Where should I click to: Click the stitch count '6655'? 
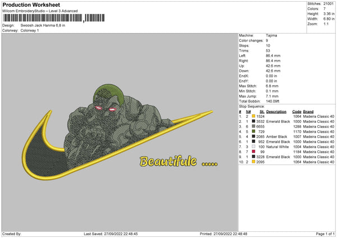click(x=260, y=127)
